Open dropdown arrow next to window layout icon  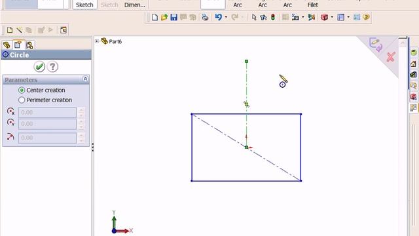[x=348, y=18]
